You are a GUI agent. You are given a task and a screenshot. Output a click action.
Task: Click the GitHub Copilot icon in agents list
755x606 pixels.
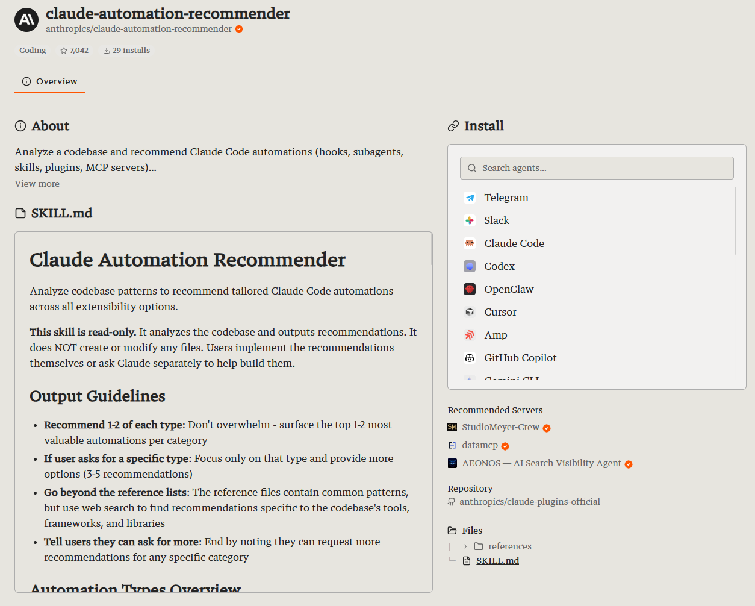pos(470,358)
